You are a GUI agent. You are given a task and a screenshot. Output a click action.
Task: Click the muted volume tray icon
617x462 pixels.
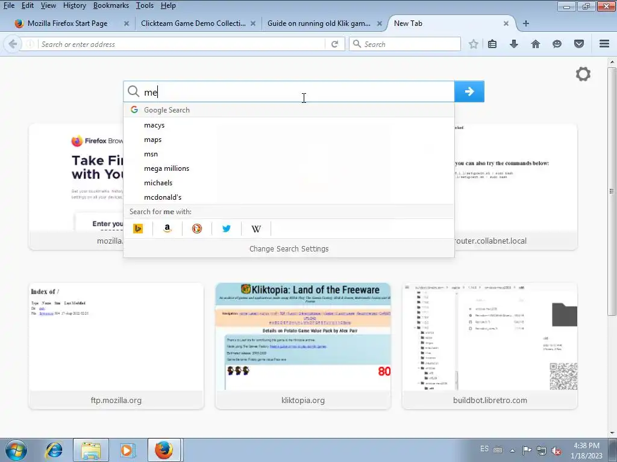click(x=556, y=451)
